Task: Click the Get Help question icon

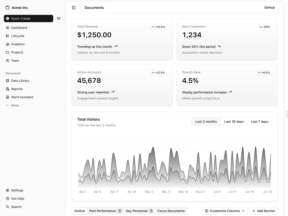Action: pyautogui.click(x=7, y=198)
